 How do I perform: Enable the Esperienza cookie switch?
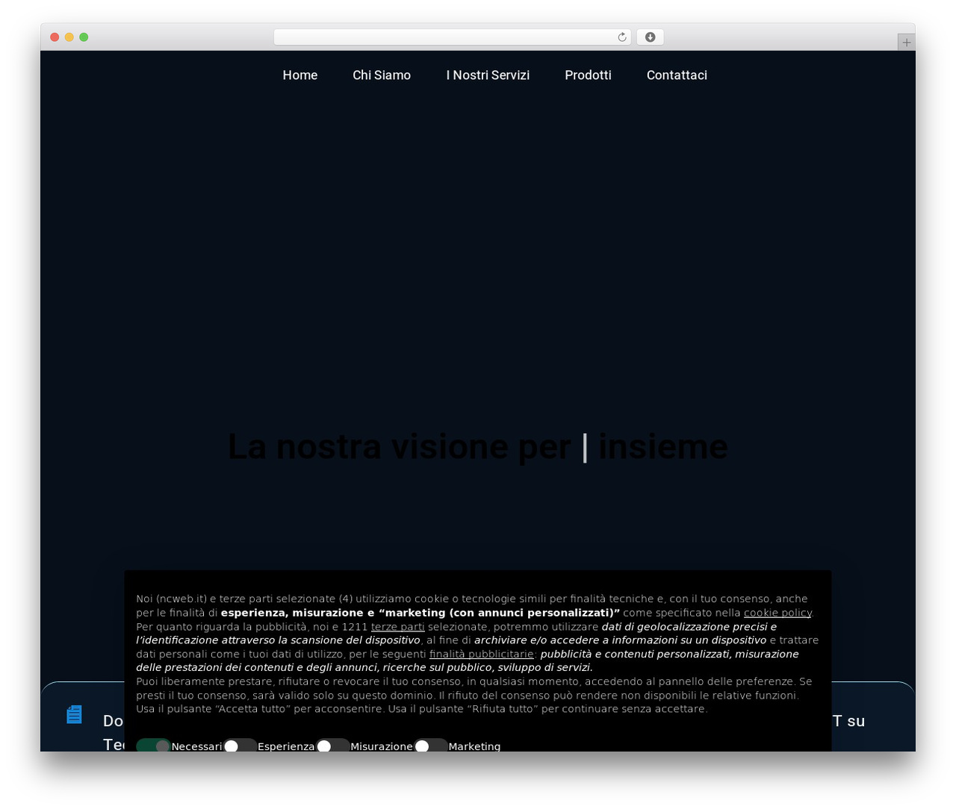pyautogui.click(x=240, y=746)
